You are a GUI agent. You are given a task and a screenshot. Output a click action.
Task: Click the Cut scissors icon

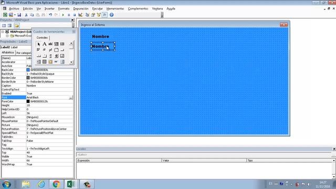click(26, 15)
